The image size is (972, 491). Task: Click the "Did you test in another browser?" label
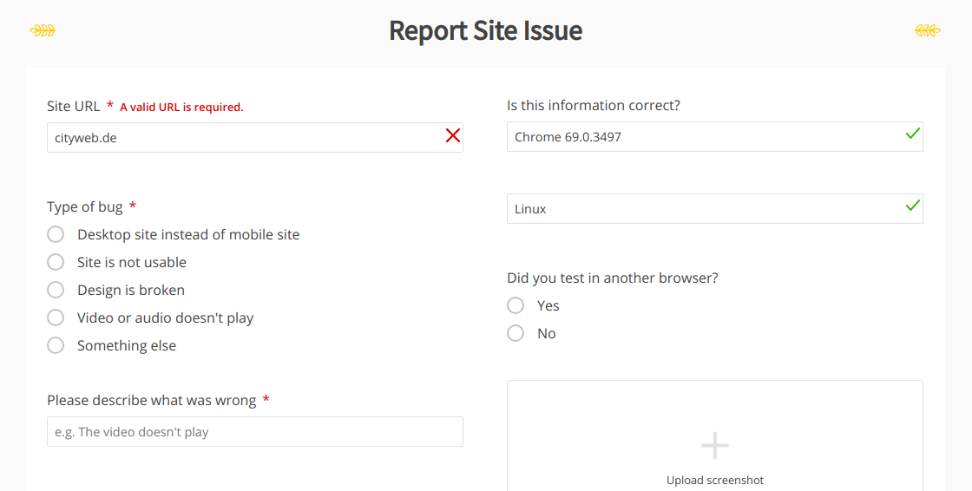(613, 278)
